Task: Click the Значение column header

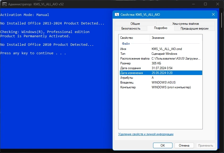Action: tap(176, 38)
